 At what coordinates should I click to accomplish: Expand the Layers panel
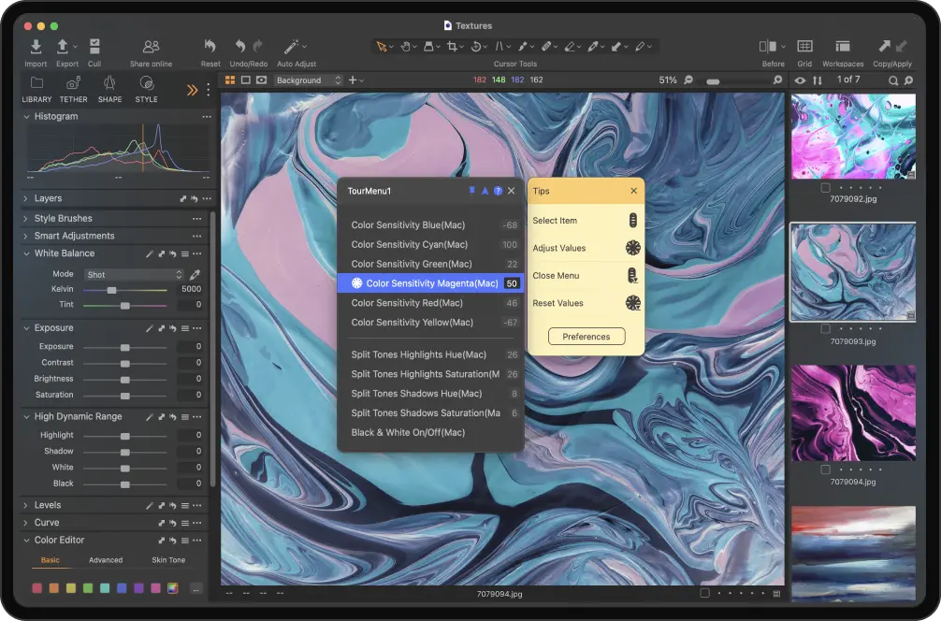tap(26, 198)
